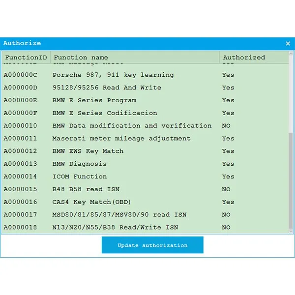This screenshot has height=295, width=295.
Task: Select function ID A0000018
Action: point(20,227)
